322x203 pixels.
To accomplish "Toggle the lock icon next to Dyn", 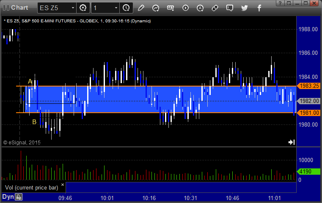I will pos(19,197).
